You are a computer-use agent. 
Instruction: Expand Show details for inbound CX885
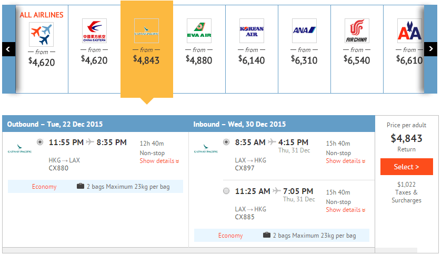click(346, 210)
